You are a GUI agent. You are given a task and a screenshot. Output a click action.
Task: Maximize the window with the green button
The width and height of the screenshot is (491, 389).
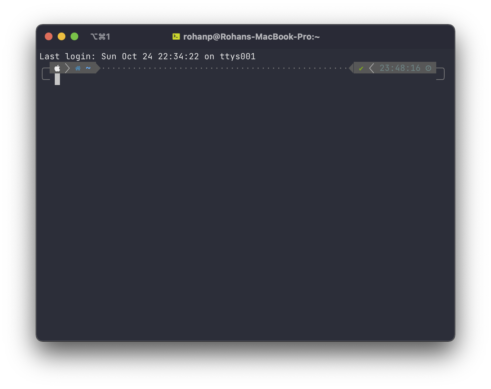[74, 36]
